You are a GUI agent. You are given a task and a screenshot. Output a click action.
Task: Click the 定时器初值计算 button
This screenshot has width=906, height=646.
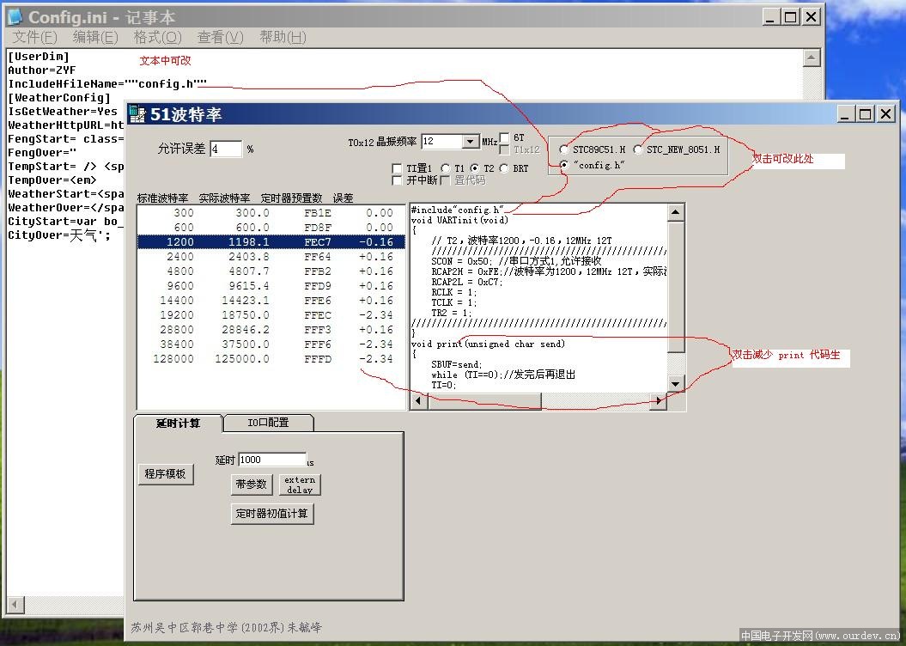pos(271,513)
